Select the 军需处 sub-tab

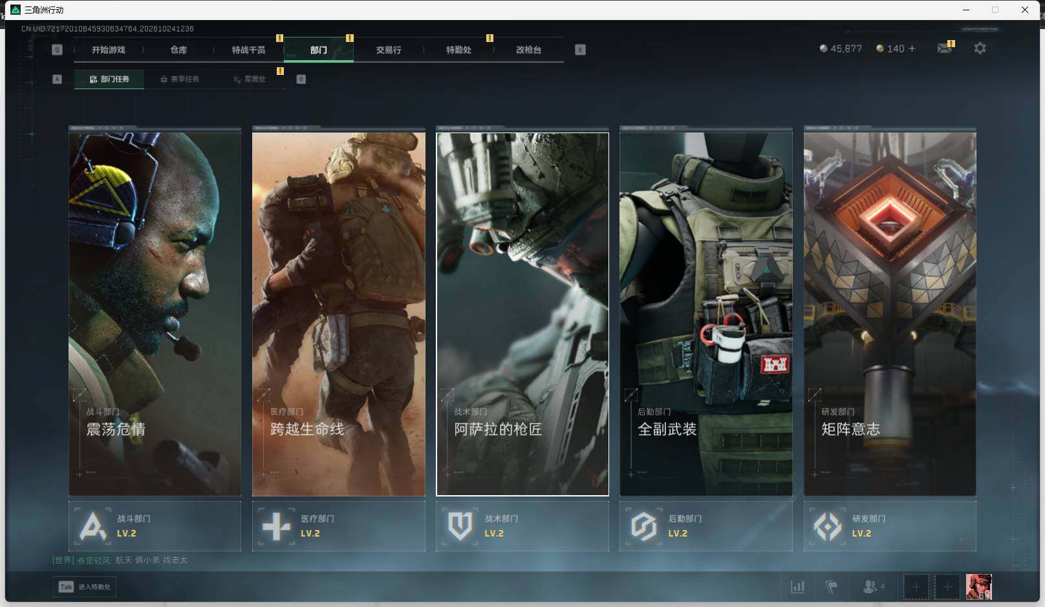[x=250, y=79]
